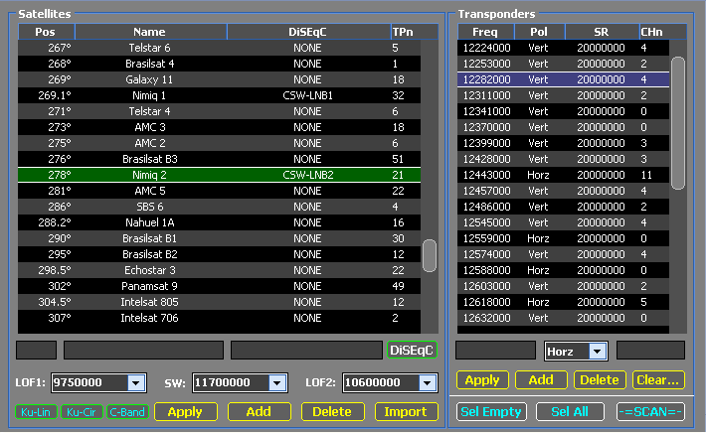Select the Brasilsat 4 satellite row

[x=220, y=64]
